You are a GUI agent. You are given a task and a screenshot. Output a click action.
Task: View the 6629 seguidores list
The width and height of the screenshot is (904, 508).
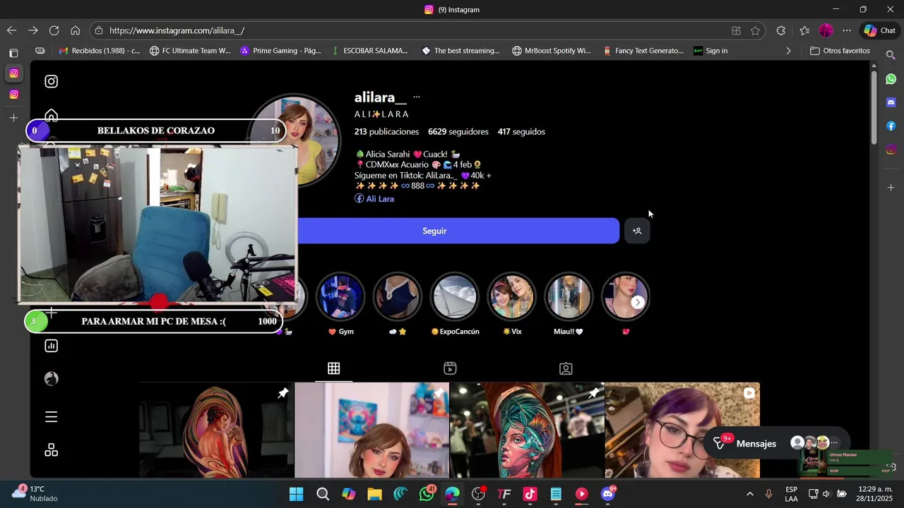(x=458, y=132)
